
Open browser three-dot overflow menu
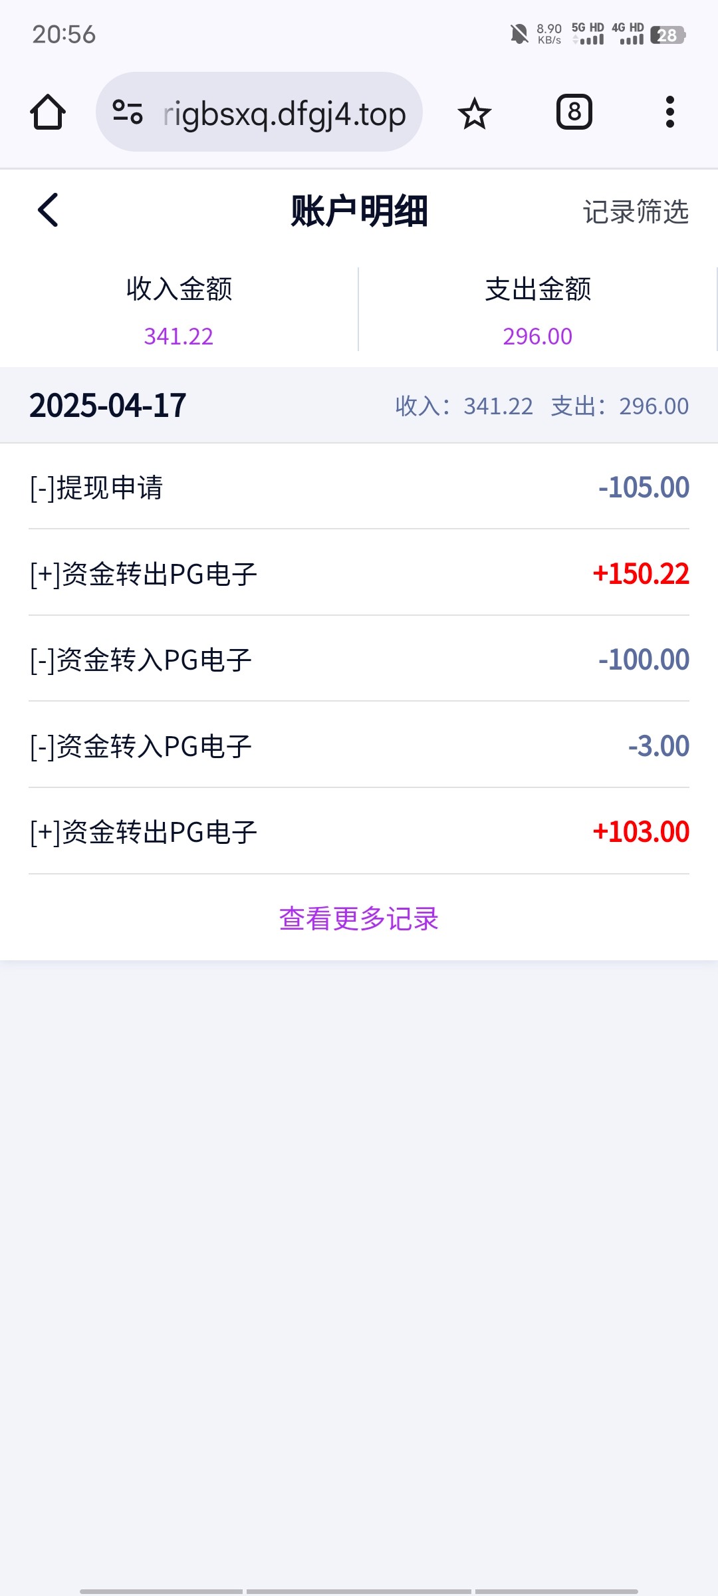coord(669,112)
